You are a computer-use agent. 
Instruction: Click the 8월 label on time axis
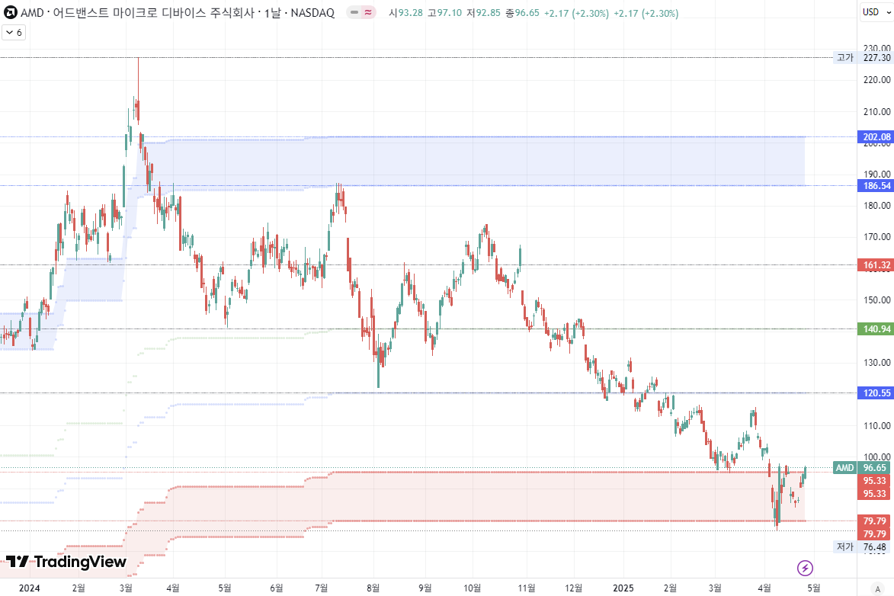point(373,588)
